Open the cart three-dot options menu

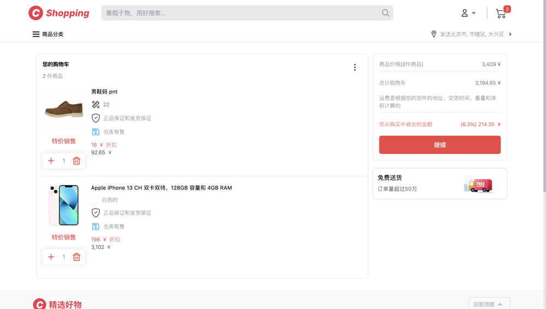[355, 67]
